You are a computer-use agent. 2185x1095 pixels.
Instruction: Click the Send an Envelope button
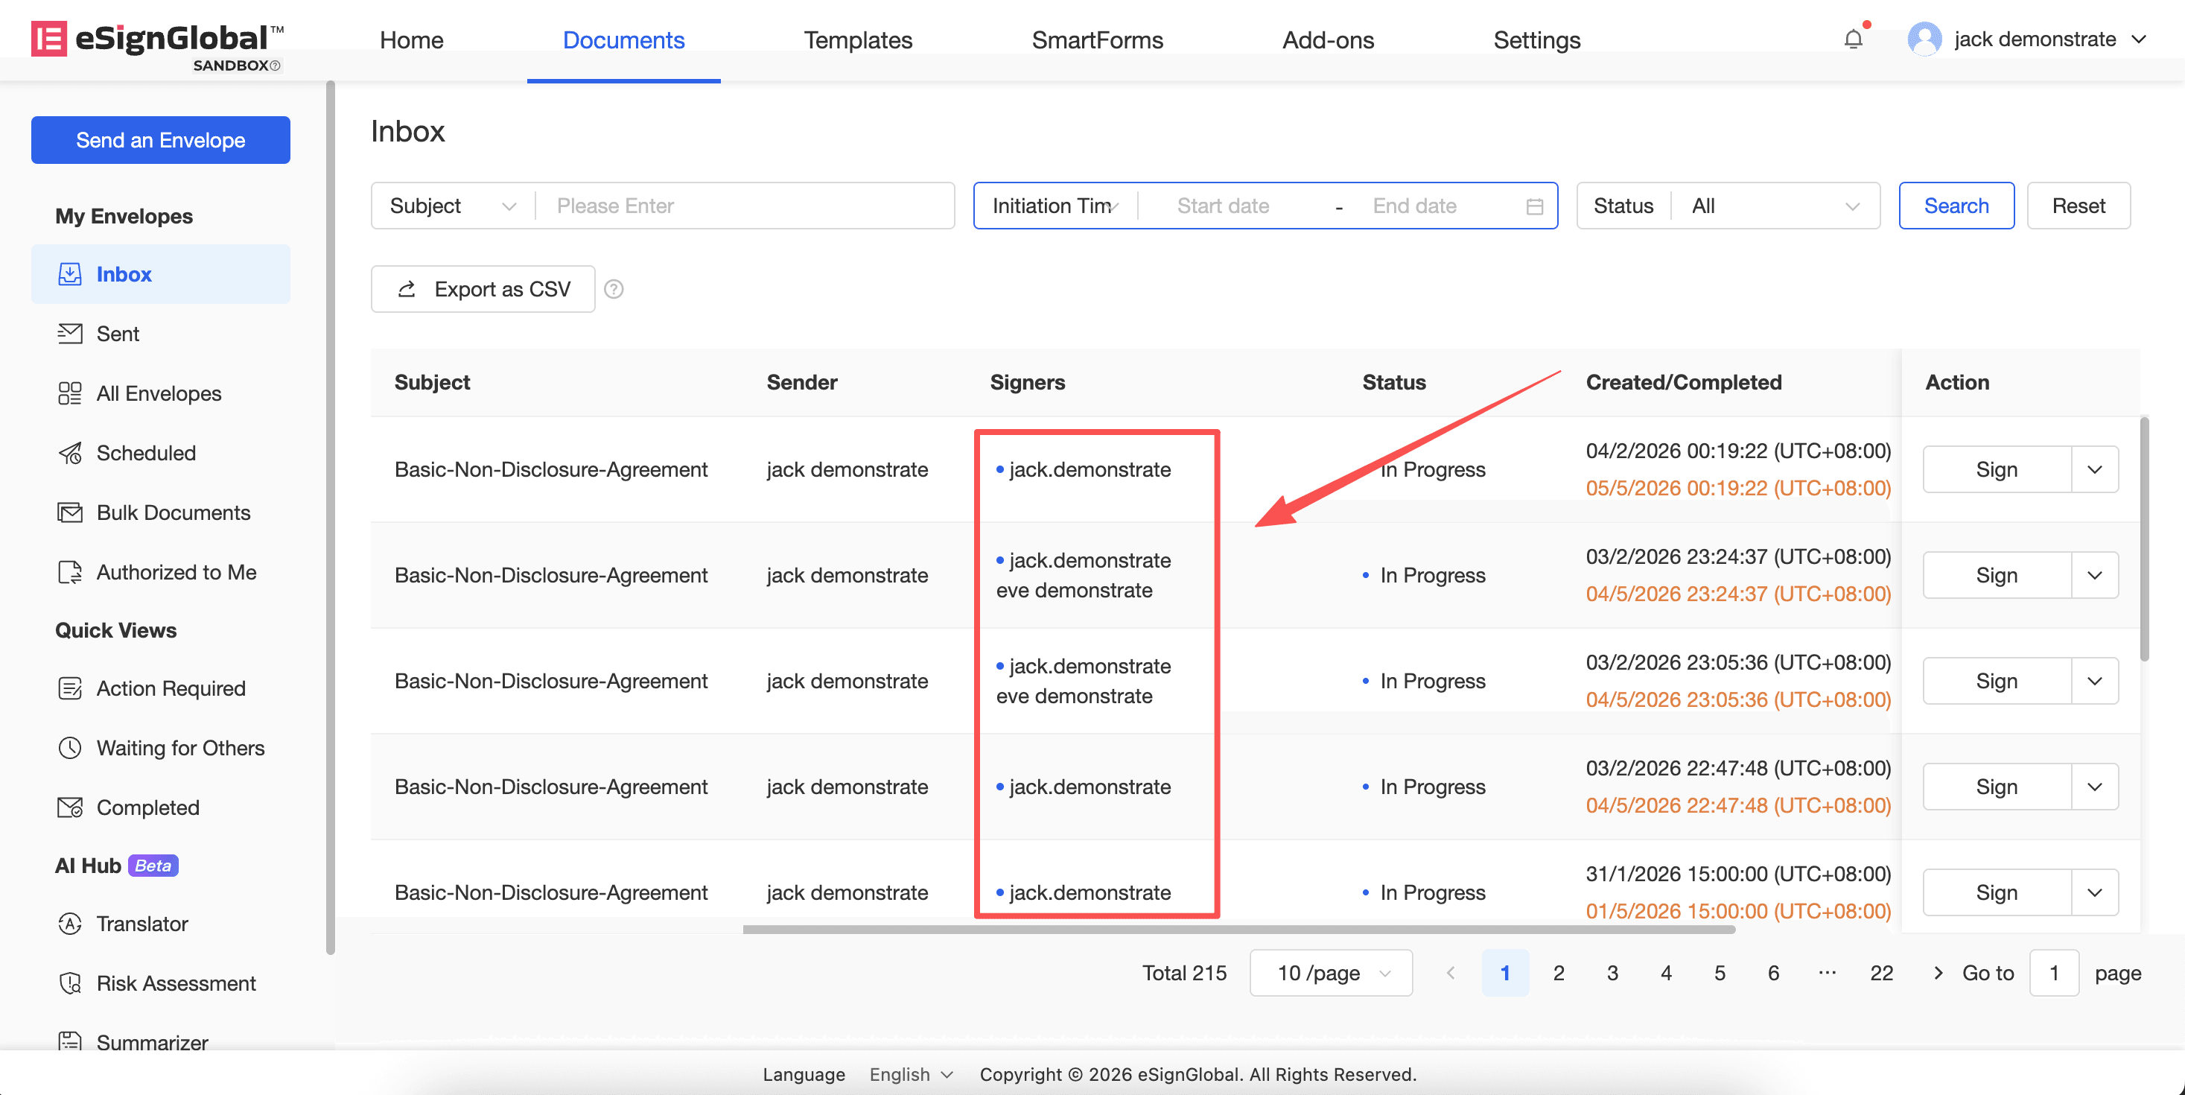pyautogui.click(x=160, y=140)
